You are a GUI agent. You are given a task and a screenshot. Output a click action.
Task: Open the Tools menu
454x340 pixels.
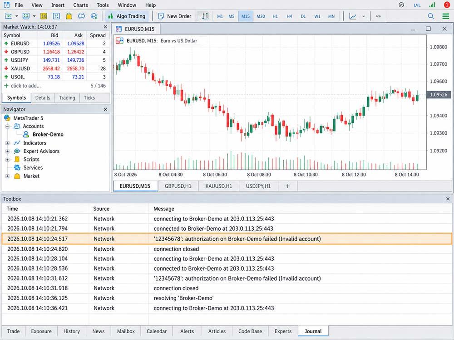pyautogui.click(x=103, y=5)
